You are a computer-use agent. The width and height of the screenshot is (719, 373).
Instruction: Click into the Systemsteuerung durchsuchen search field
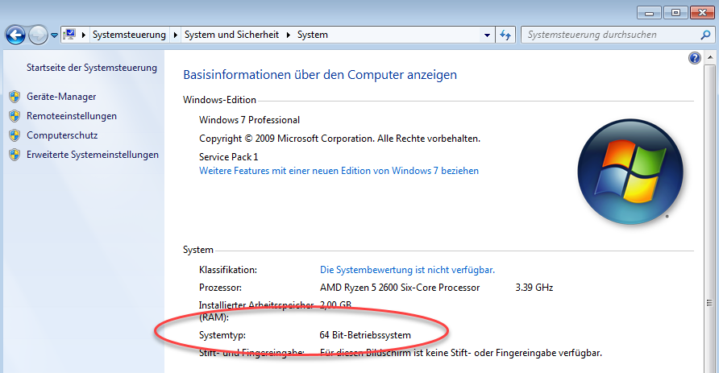point(609,35)
